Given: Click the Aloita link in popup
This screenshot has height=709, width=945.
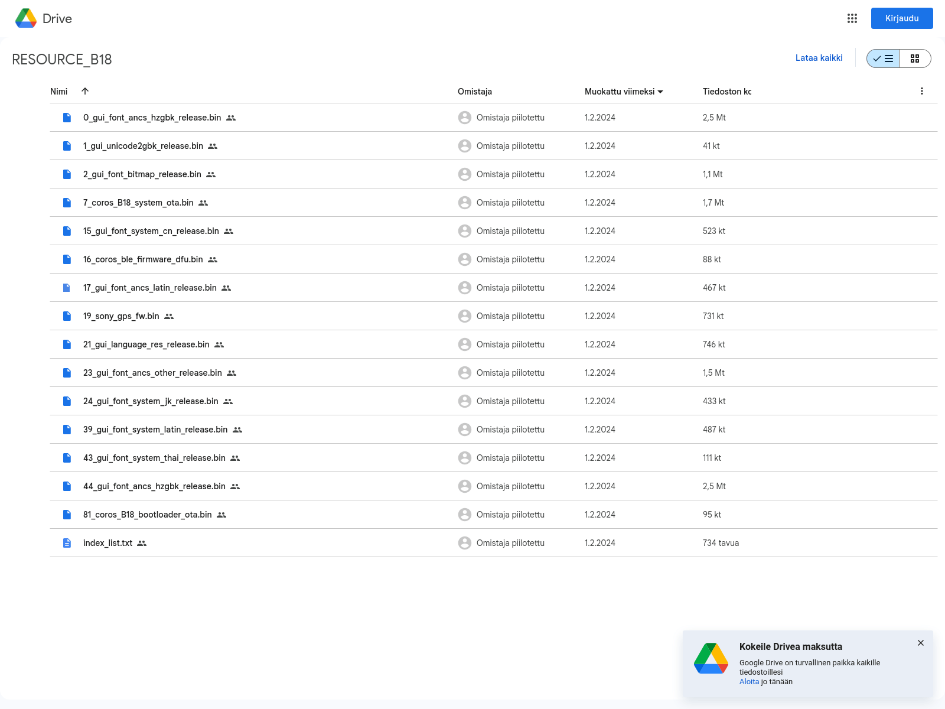Looking at the screenshot, I should coord(749,682).
